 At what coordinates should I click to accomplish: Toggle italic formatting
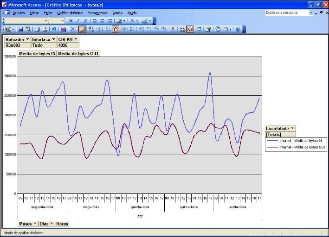click(x=78, y=21)
